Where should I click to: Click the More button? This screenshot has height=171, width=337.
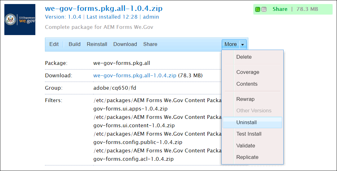click(230, 44)
